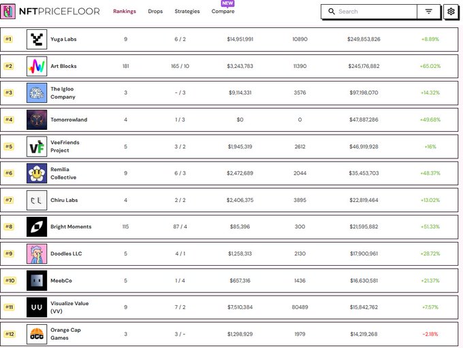Click Art Blocks ratio 165 / 10
Image resolution: width=463 pixels, height=348 pixels.
[180, 66]
